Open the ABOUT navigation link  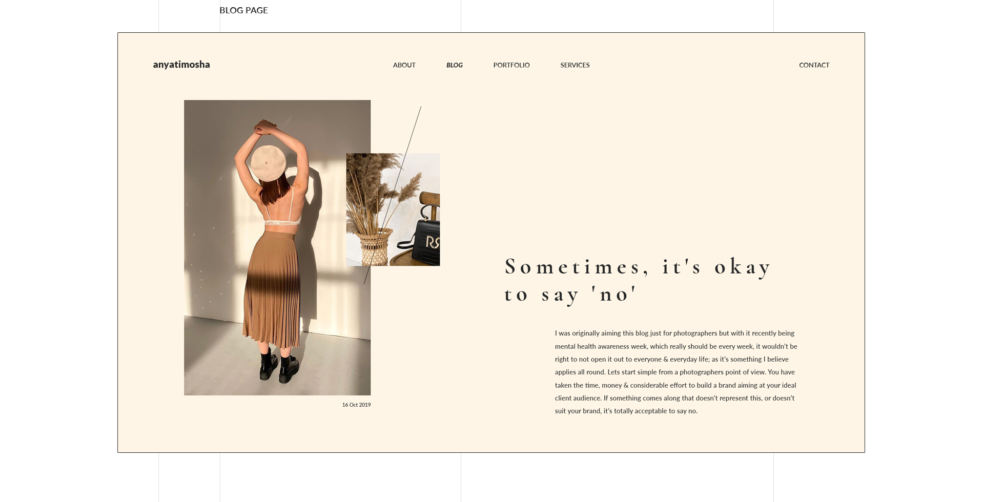[403, 65]
